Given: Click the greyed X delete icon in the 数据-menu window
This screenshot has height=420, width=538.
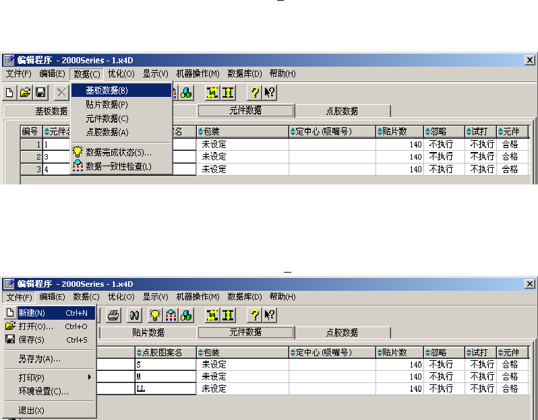Looking at the screenshot, I should (61, 92).
